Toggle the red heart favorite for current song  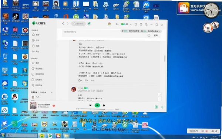(x=54, y=106)
